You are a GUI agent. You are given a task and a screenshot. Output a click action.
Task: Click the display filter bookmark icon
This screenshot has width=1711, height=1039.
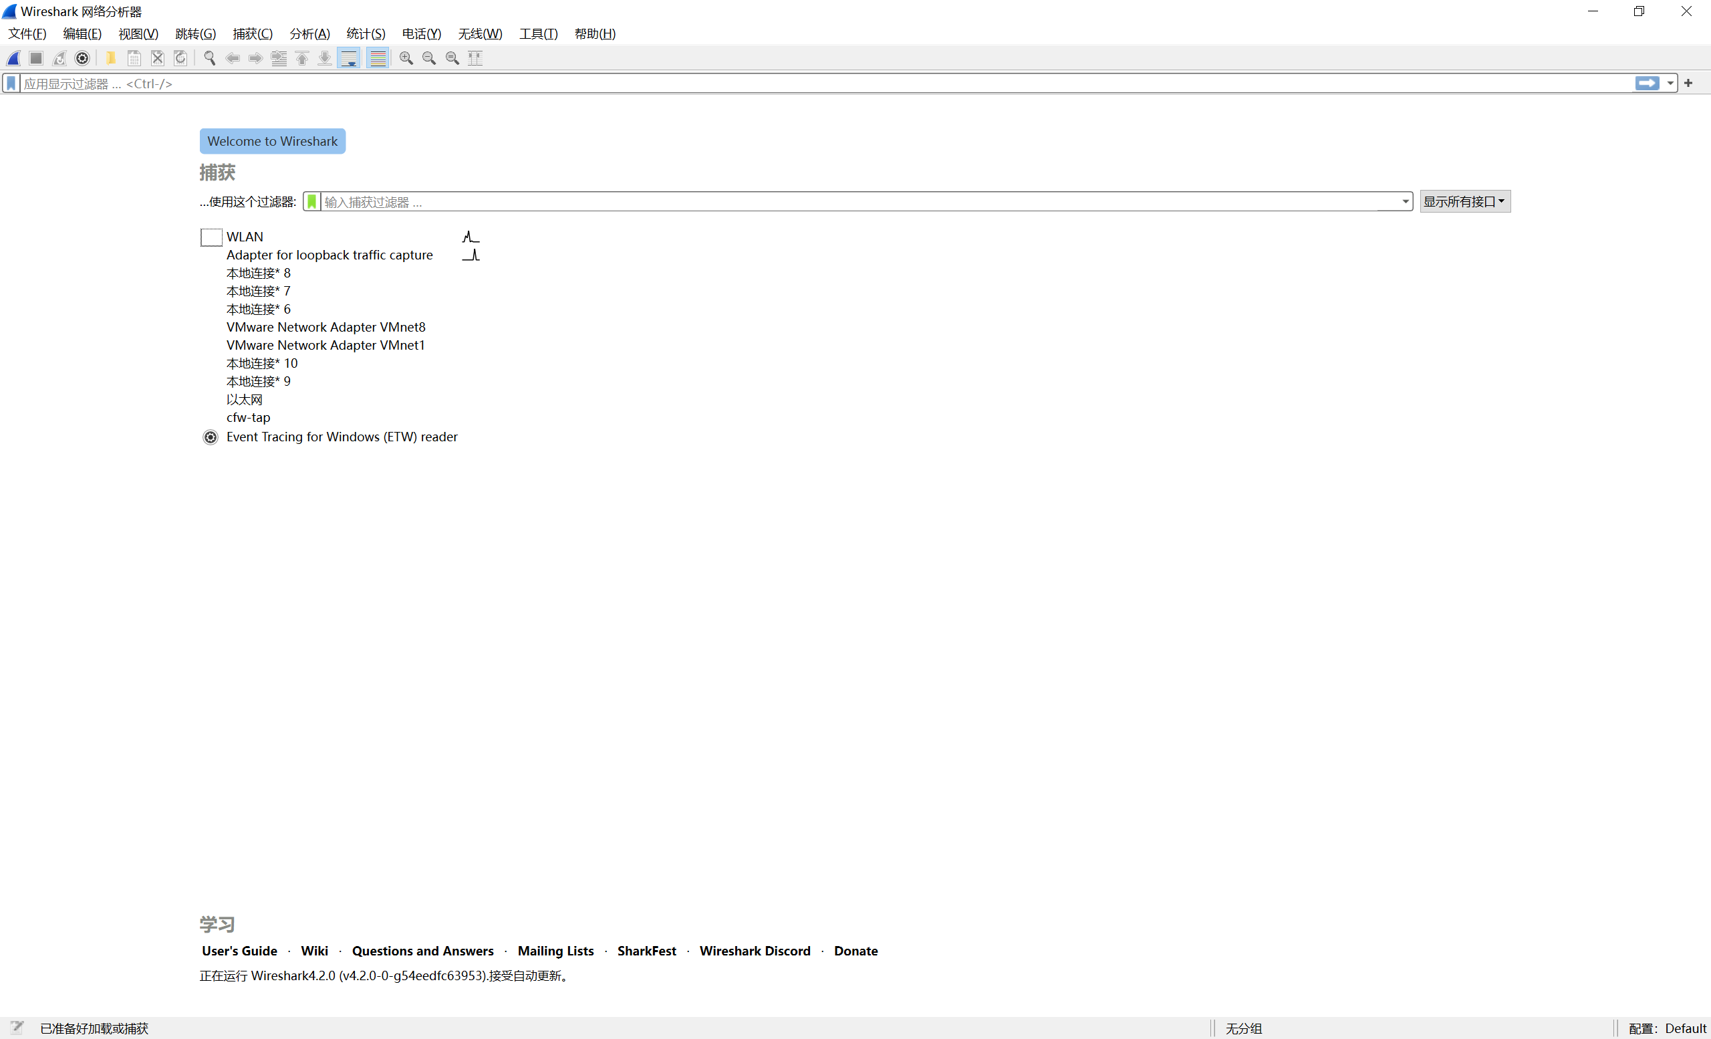tap(11, 84)
